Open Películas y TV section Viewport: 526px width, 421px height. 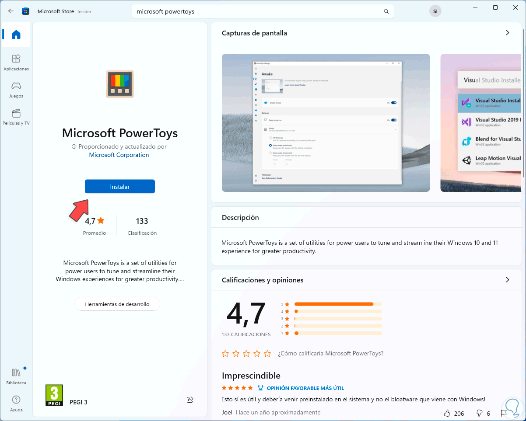[x=16, y=117]
